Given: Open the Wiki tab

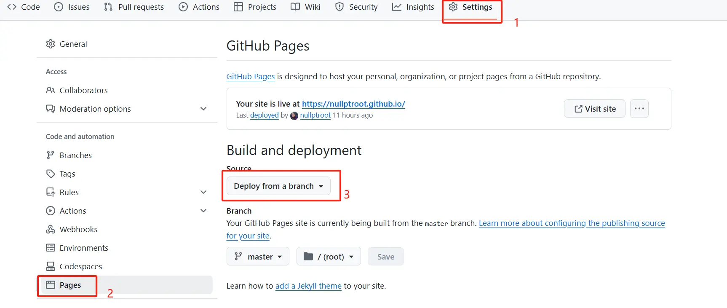Looking at the screenshot, I should click(305, 7).
